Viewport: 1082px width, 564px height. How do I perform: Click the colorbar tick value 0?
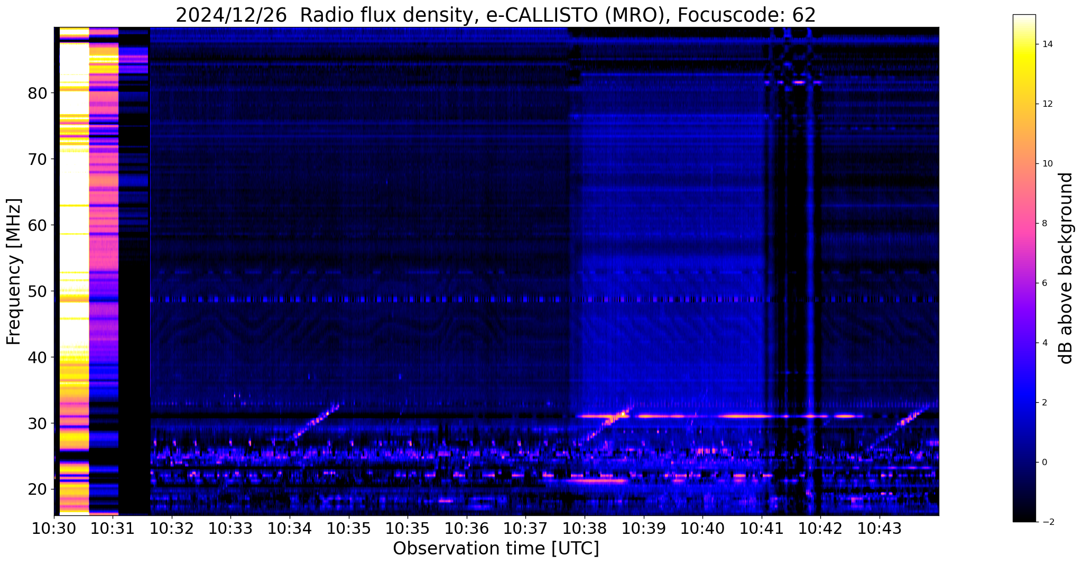pyautogui.click(x=1044, y=463)
